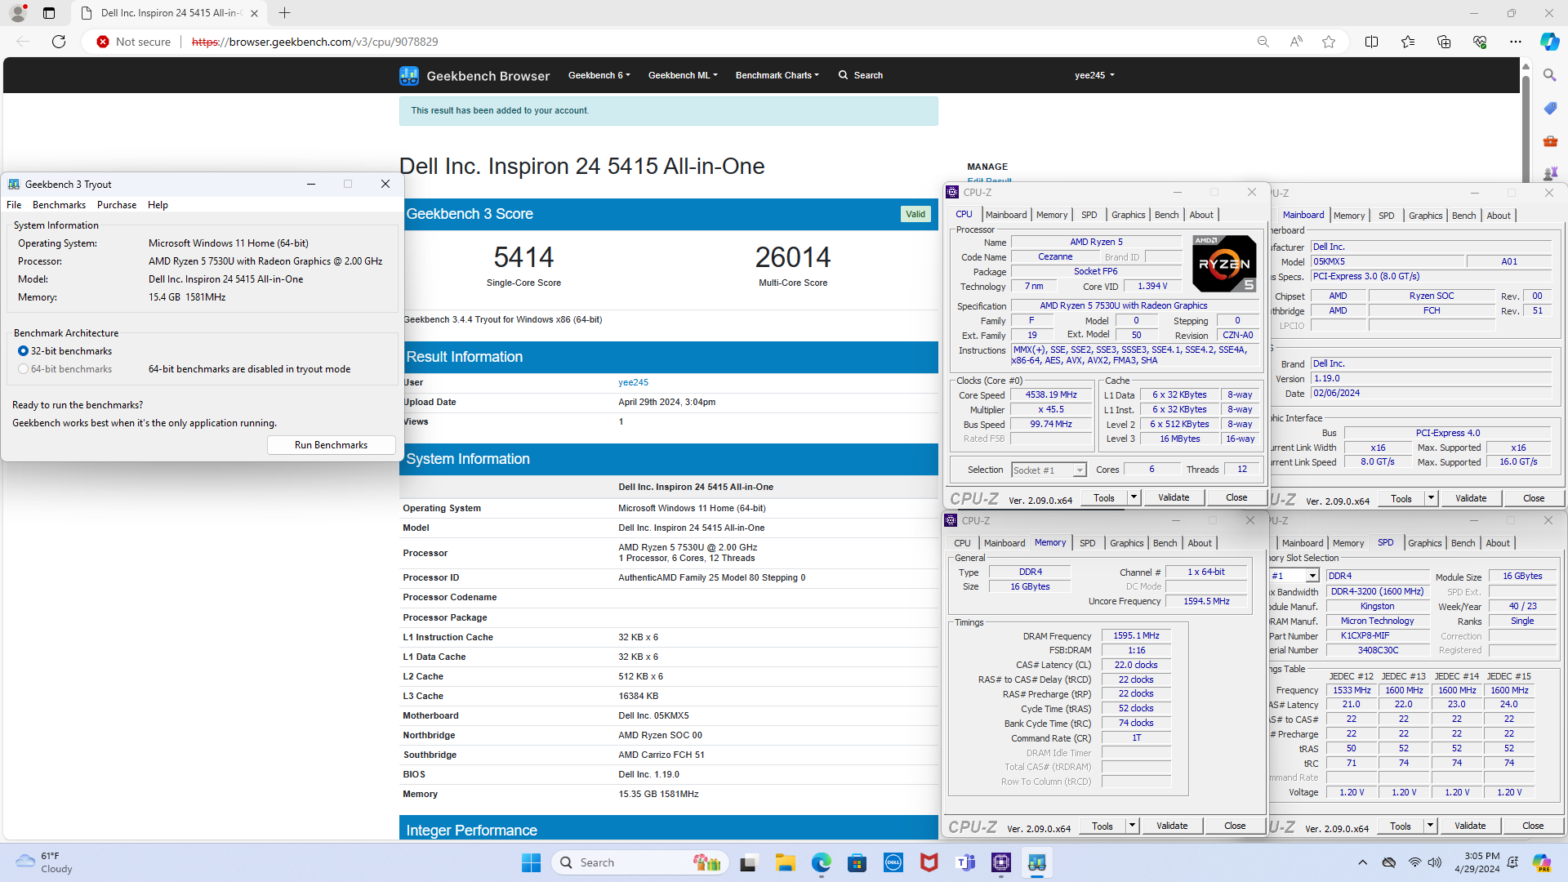Open the Edge favorites list
Viewport: 1568px width, 882px height.
click(x=1407, y=42)
